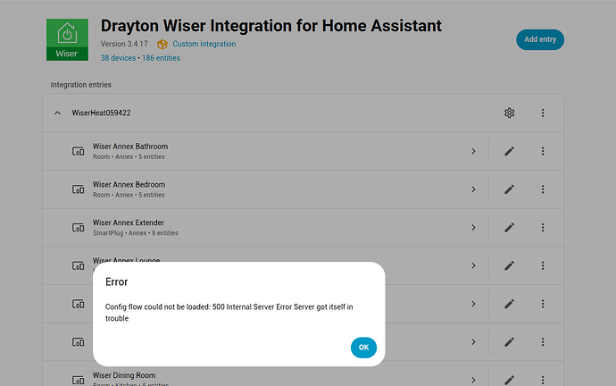
Task: Open Wiser Annex Bathroom overflow menu
Action: (x=543, y=151)
